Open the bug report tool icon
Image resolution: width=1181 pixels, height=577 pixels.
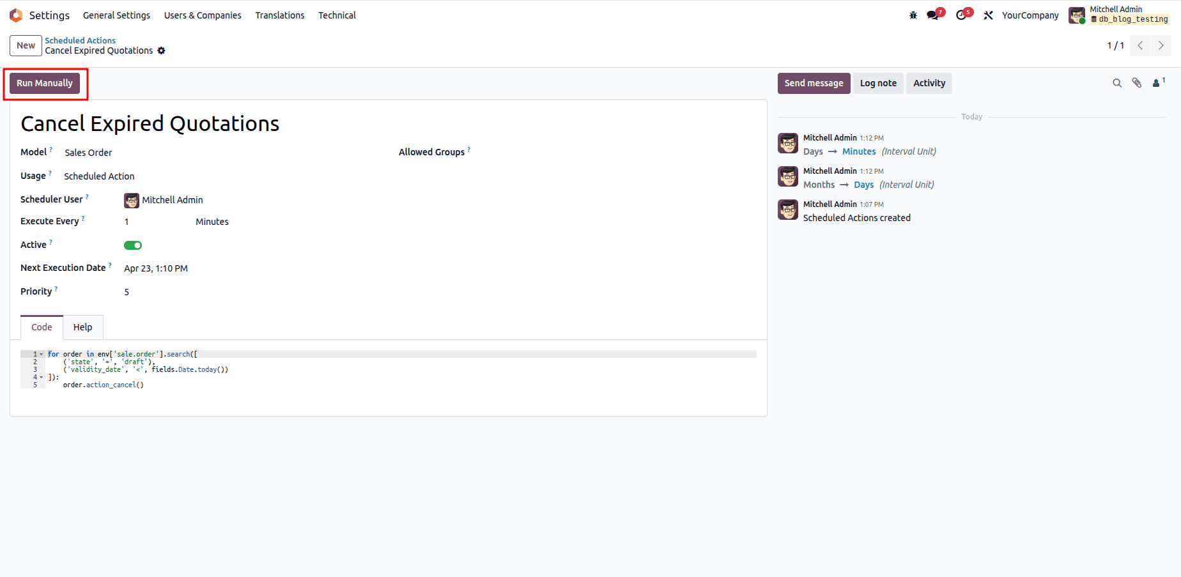(913, 14)
